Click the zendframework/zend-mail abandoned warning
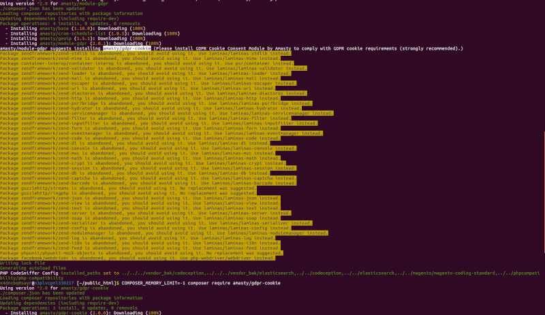 (x=140, y=78)
